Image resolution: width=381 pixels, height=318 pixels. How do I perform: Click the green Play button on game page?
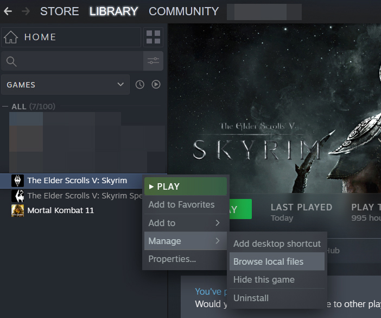pyautogui.click(x=240, y=209)
